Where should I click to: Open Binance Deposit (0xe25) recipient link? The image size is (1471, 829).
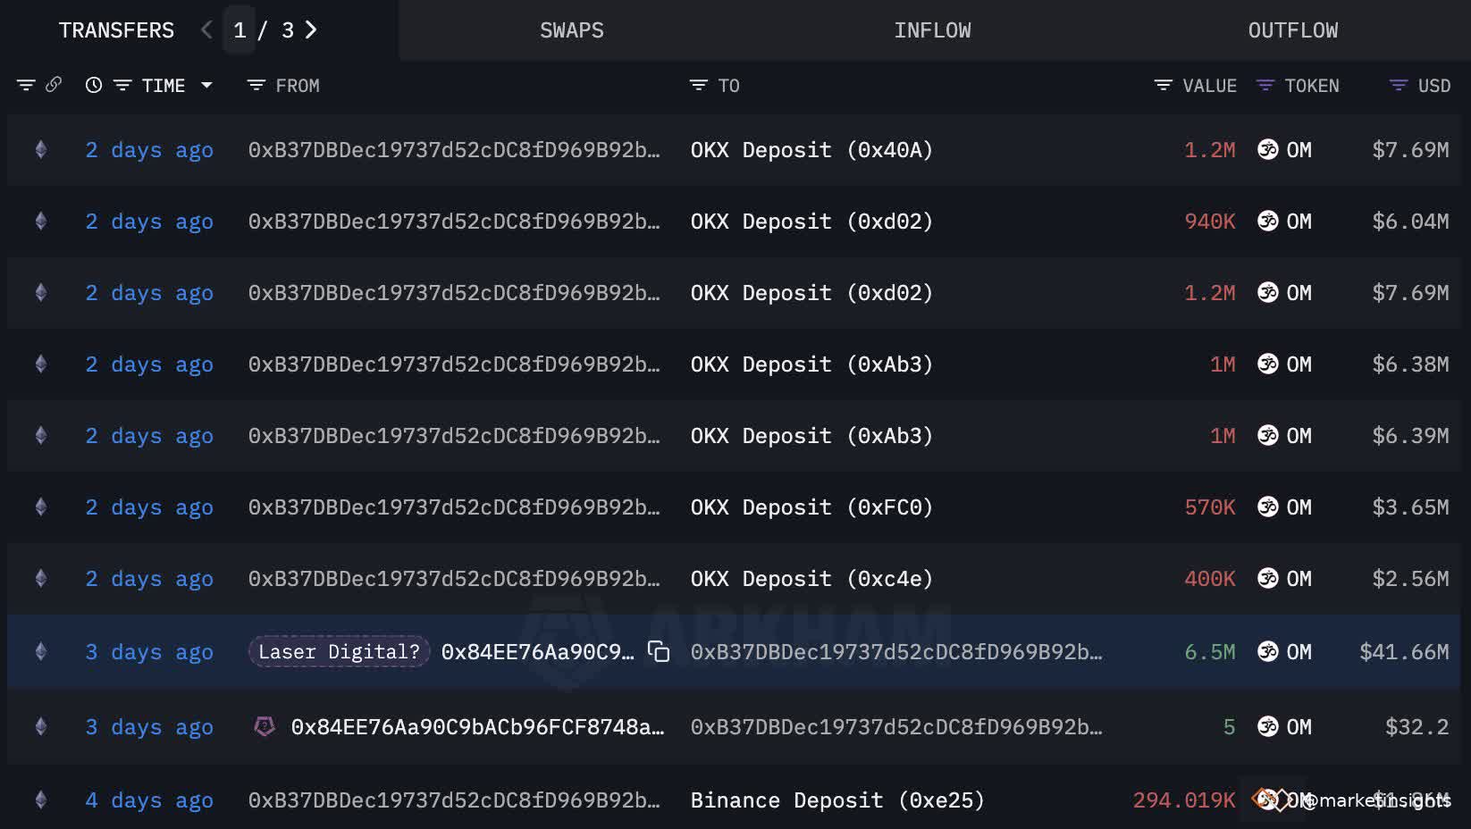(837, 800)
